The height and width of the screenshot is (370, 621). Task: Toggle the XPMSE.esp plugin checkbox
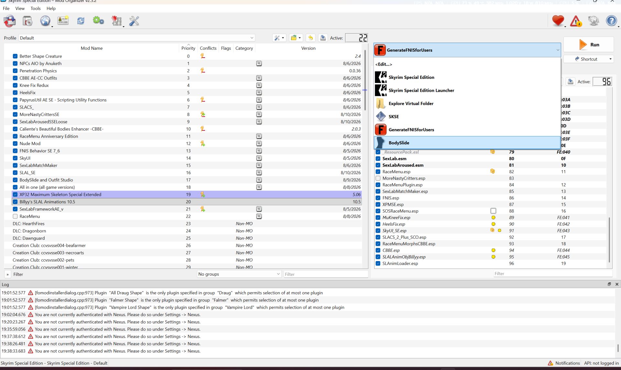pyautogui.click(x=378, y=204)
